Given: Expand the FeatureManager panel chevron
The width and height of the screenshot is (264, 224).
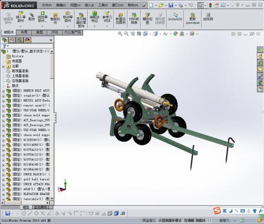Looking at the screenshot, I should point(51,40).
